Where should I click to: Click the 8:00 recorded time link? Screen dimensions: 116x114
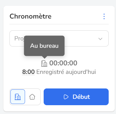[x=28, y=72]
